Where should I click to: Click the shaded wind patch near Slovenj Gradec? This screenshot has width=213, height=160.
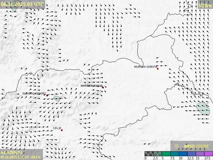coord(57,99)
